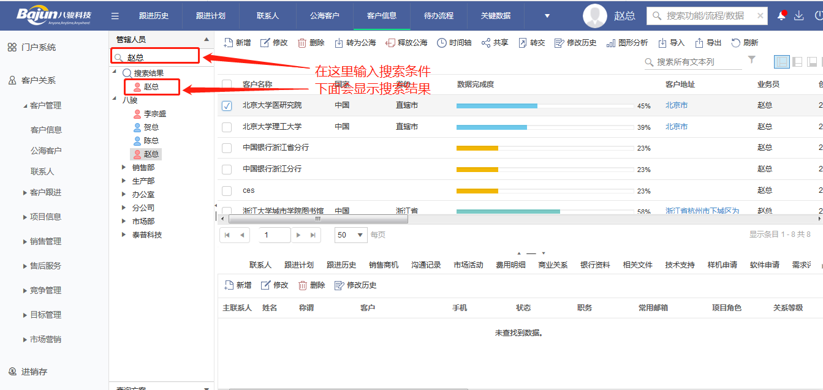Uncheck the 北京大学医研究院 row checkbox
This screenshot has height=390, width=823.
pos(227,106)
